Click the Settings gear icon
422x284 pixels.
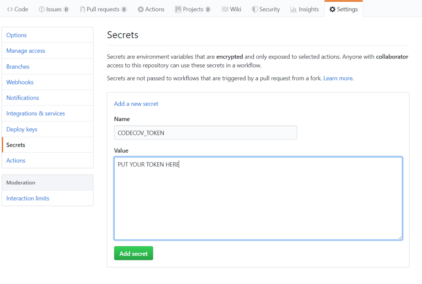(x=333, y=9)
